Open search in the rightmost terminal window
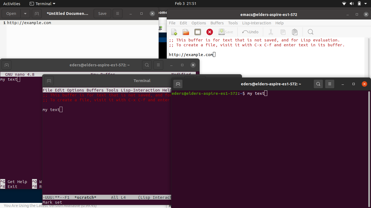The height and width of the screenshot is (208, 371). click(318, 84)
